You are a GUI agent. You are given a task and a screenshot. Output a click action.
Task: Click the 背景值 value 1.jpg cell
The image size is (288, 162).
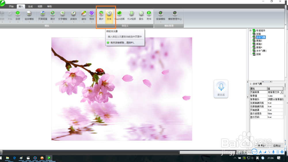(x=275, y=96)
